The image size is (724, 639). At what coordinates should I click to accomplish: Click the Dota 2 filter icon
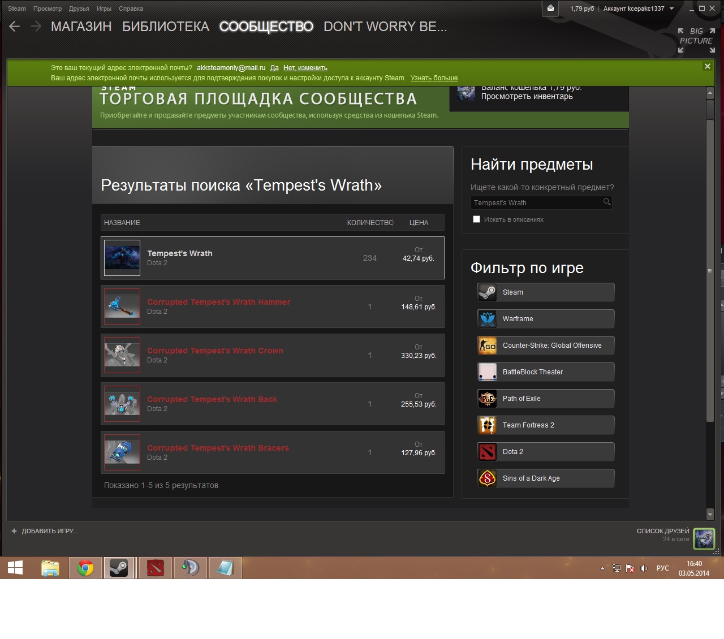click(x=487, y=452)
